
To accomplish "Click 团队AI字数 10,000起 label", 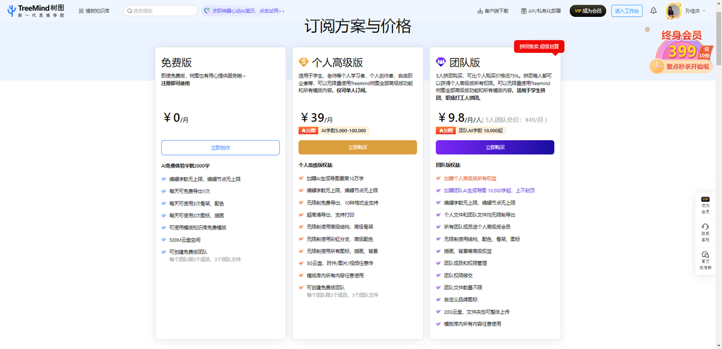I will (x=481, y=131).
